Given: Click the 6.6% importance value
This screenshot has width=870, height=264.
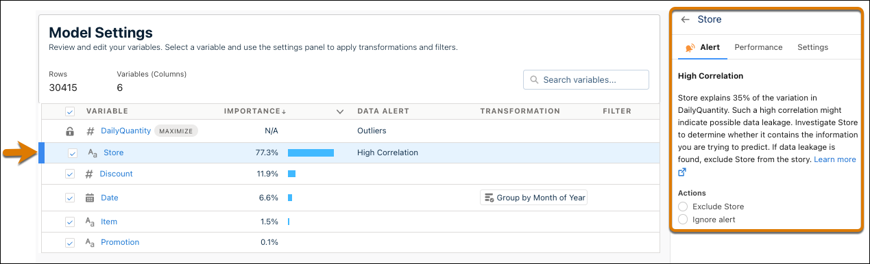Looking at the screenshot, I should (269, 198).
